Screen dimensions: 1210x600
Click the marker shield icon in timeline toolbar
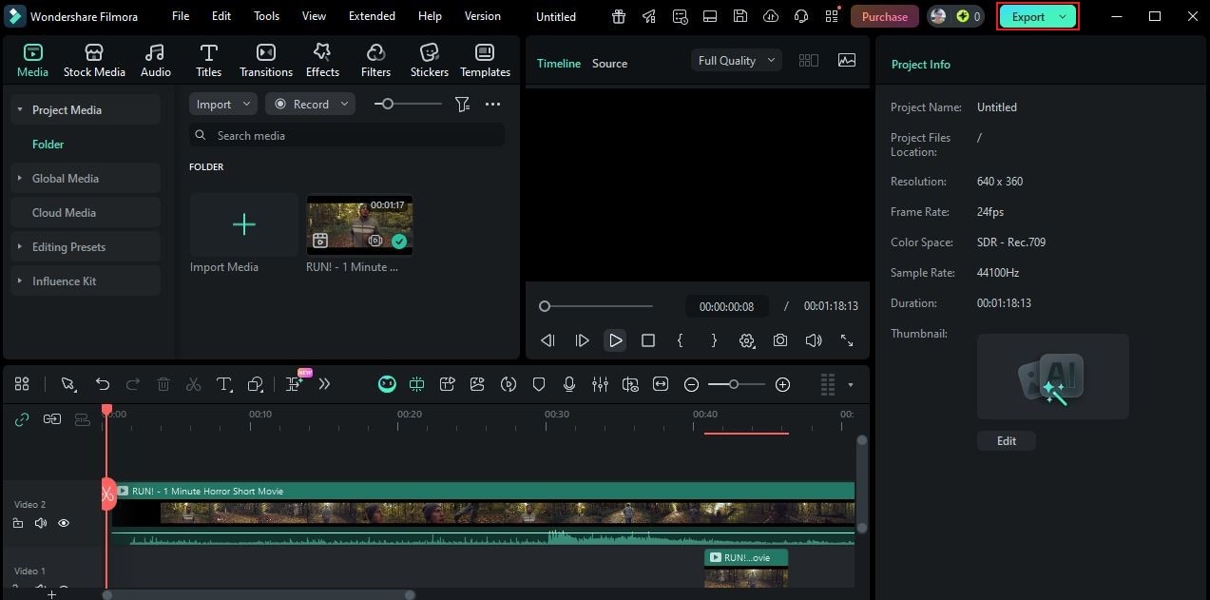point(539,384)
